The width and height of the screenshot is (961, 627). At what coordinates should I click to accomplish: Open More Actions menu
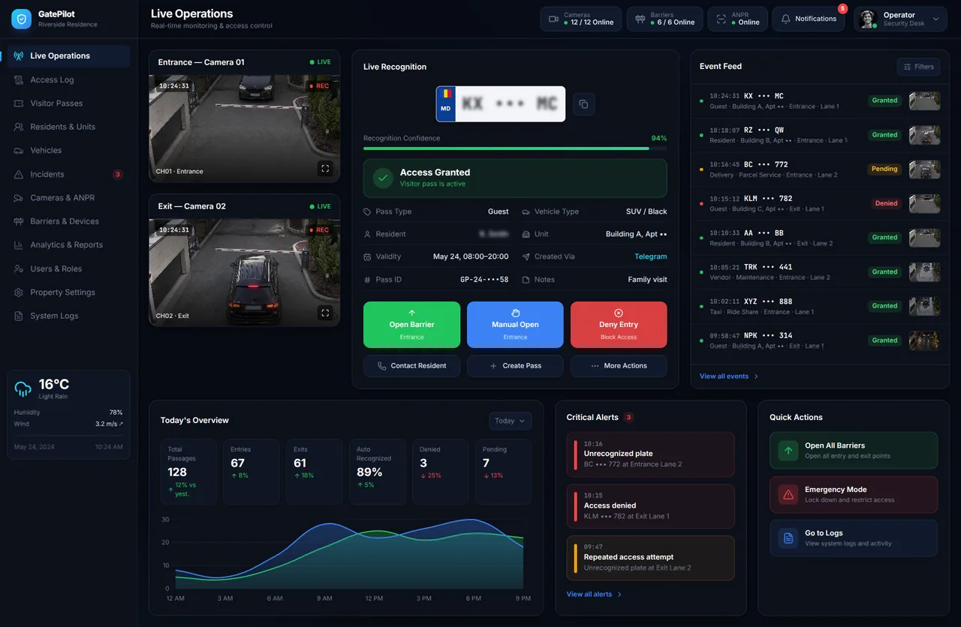[619, 366]
